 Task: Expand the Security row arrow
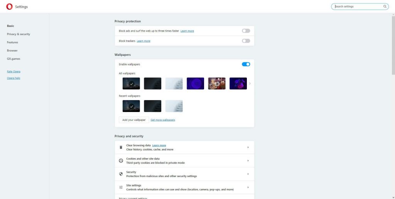pyautogui.click(x=248, y=174)
